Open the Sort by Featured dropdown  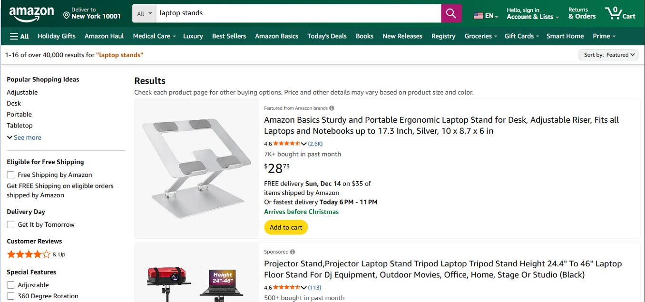pos(608,55)
